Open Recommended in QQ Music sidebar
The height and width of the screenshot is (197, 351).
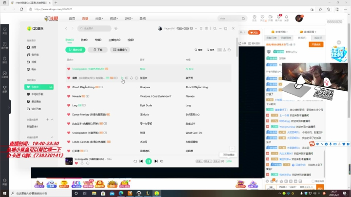pos(32,47)
